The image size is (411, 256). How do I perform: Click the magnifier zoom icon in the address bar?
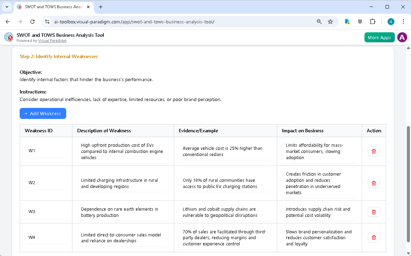point(319,21)
